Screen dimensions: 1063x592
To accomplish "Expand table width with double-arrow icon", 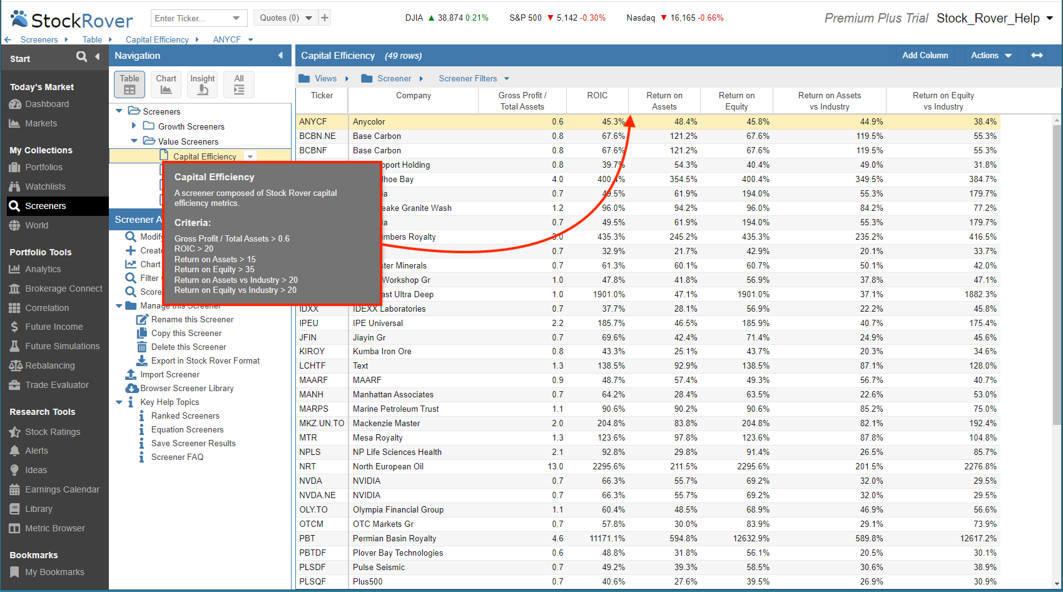I will [x=1037, y=55].
